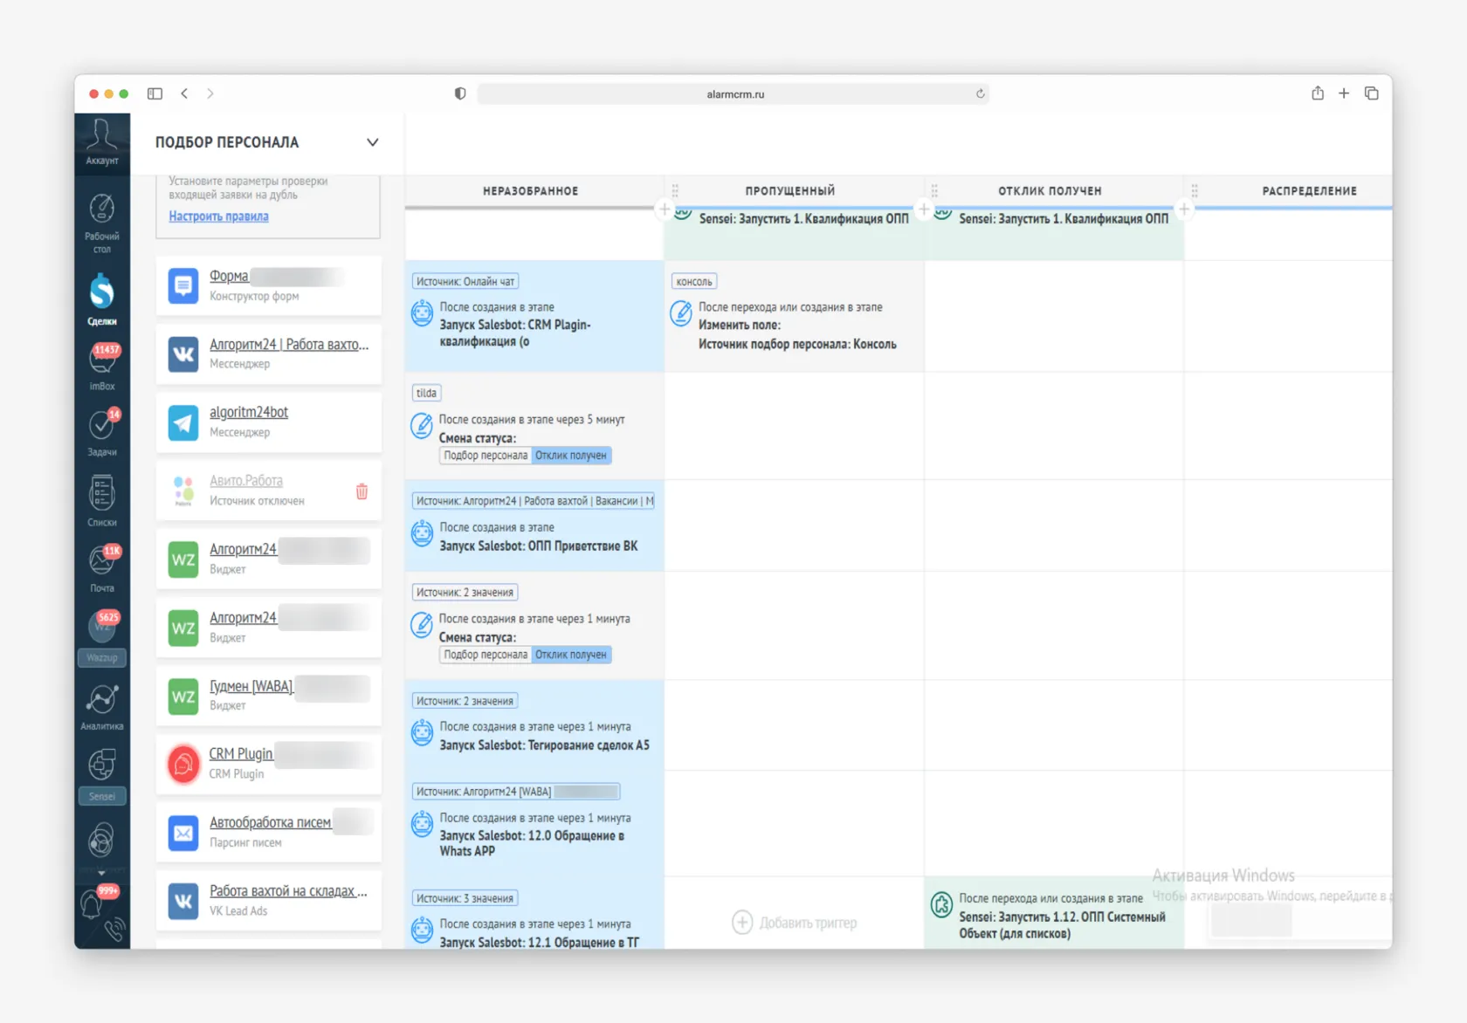Delete the Авито.Работа source with trash icon

tap(362, 491)
